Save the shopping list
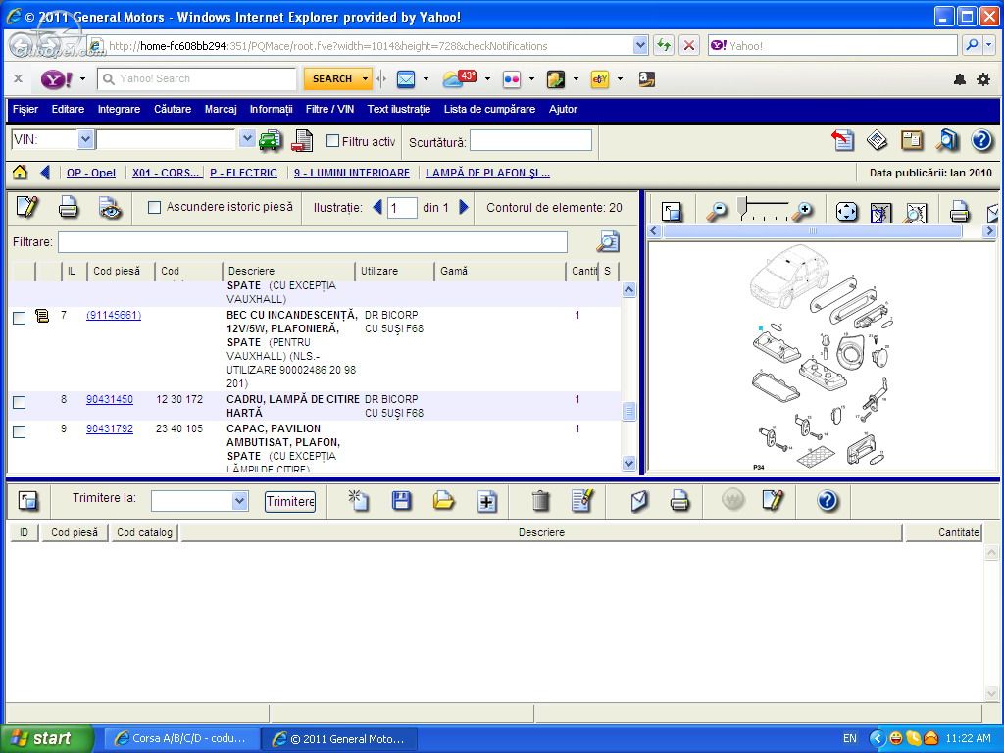The image size is (1004, 753). (401, 501)
